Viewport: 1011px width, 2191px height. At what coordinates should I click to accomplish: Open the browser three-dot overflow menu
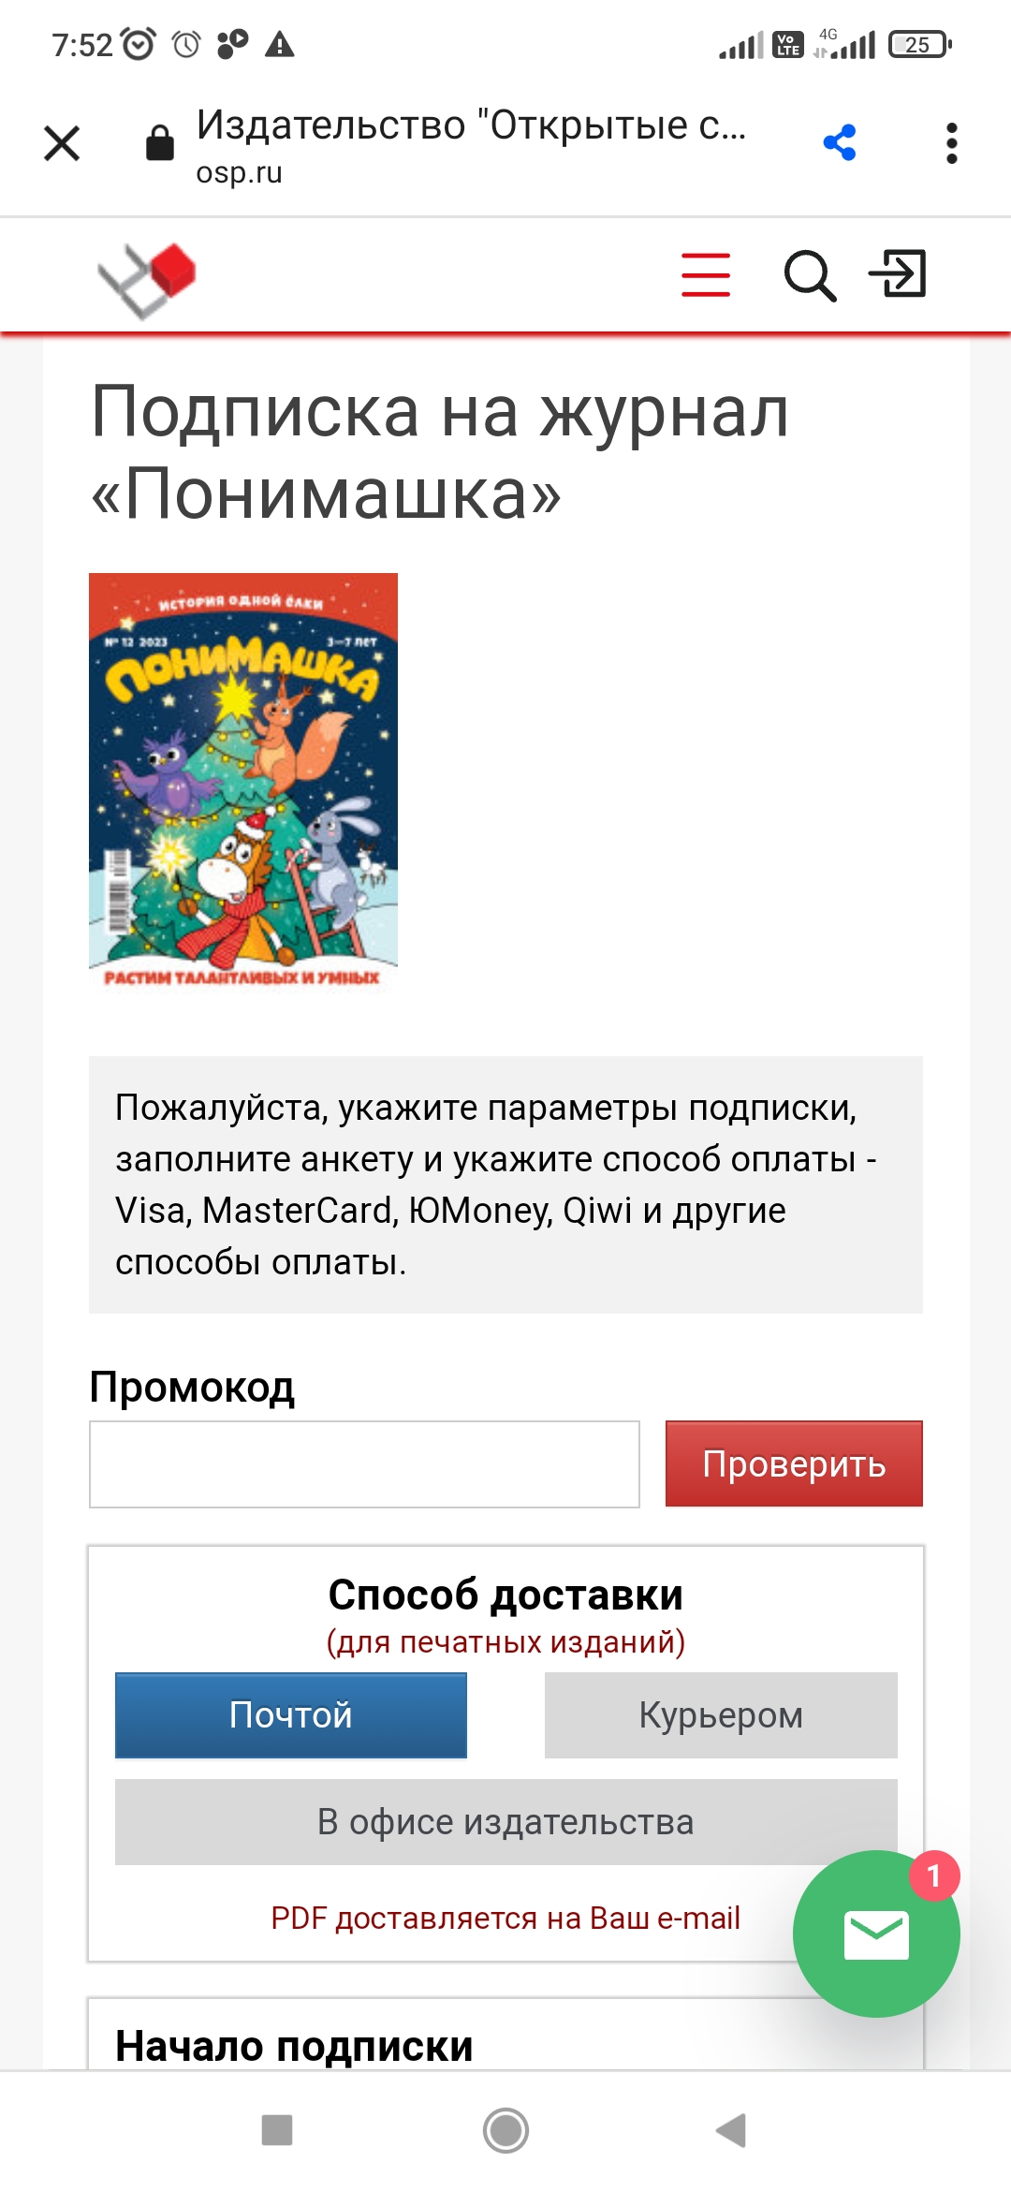pyautogui.click(x=952, y=143)
